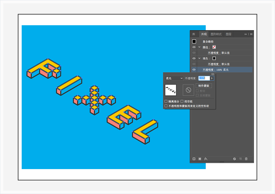
Task: Open the 柔光 blend mode dropdown
Action: [x=174, y=78]
